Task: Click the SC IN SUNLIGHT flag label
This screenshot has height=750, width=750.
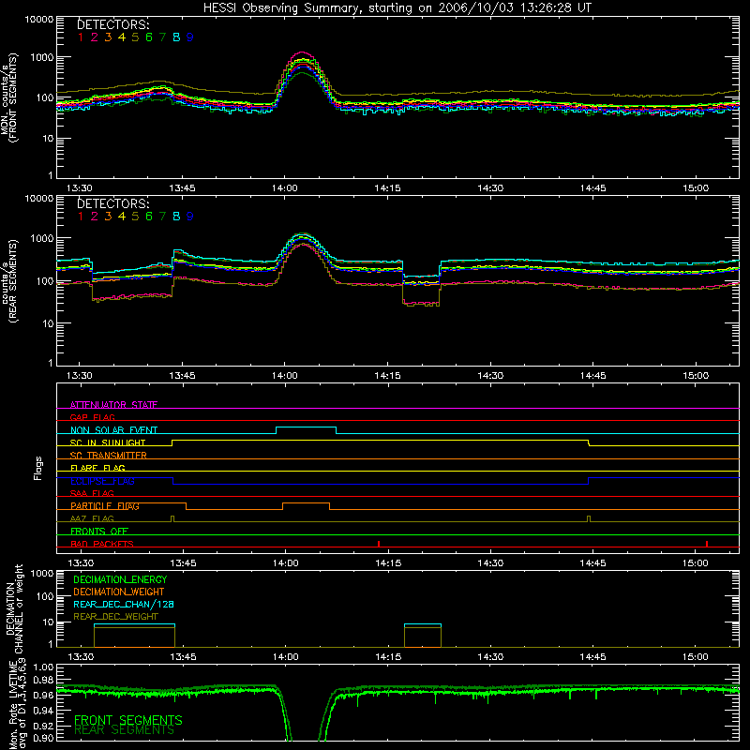Action: (x=108, y=442)
